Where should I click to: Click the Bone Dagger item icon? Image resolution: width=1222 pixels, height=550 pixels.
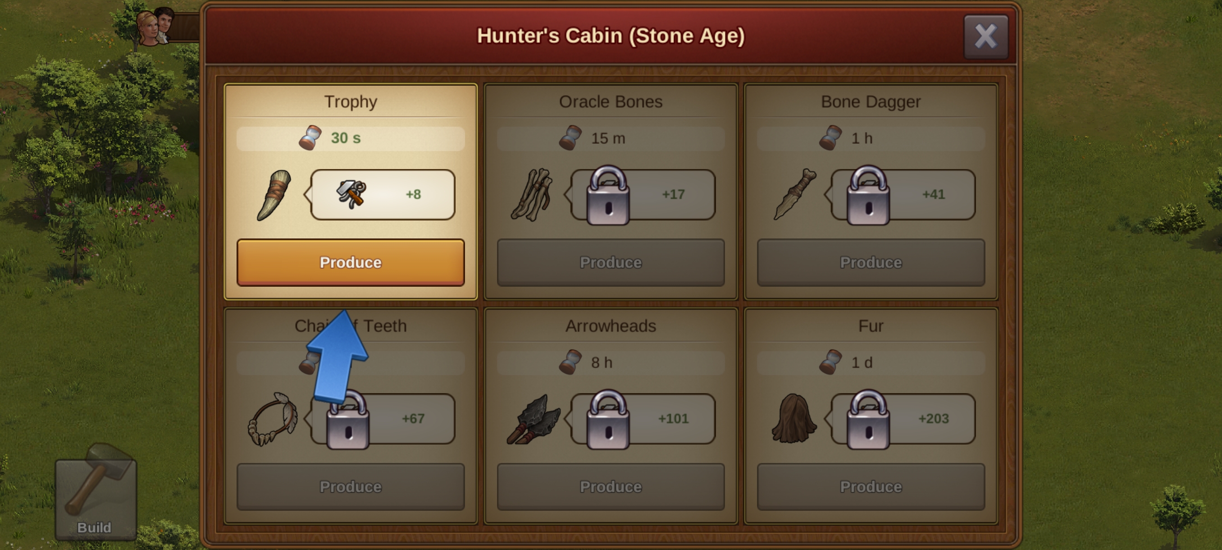794,195
